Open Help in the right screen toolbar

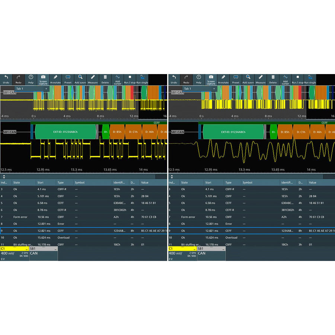[199, 80]
